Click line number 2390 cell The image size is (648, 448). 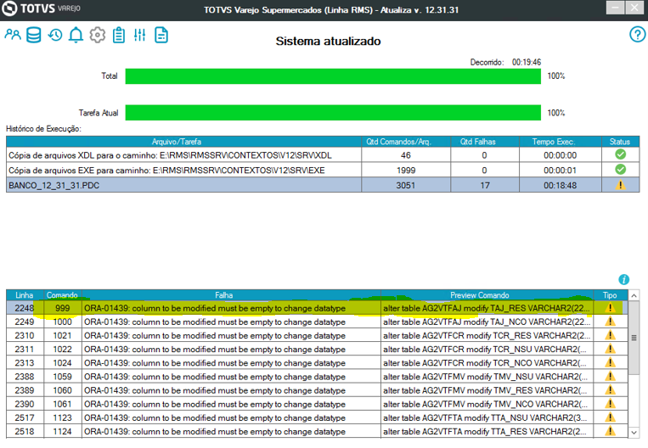pyautogui.click(x=25, y=404)
